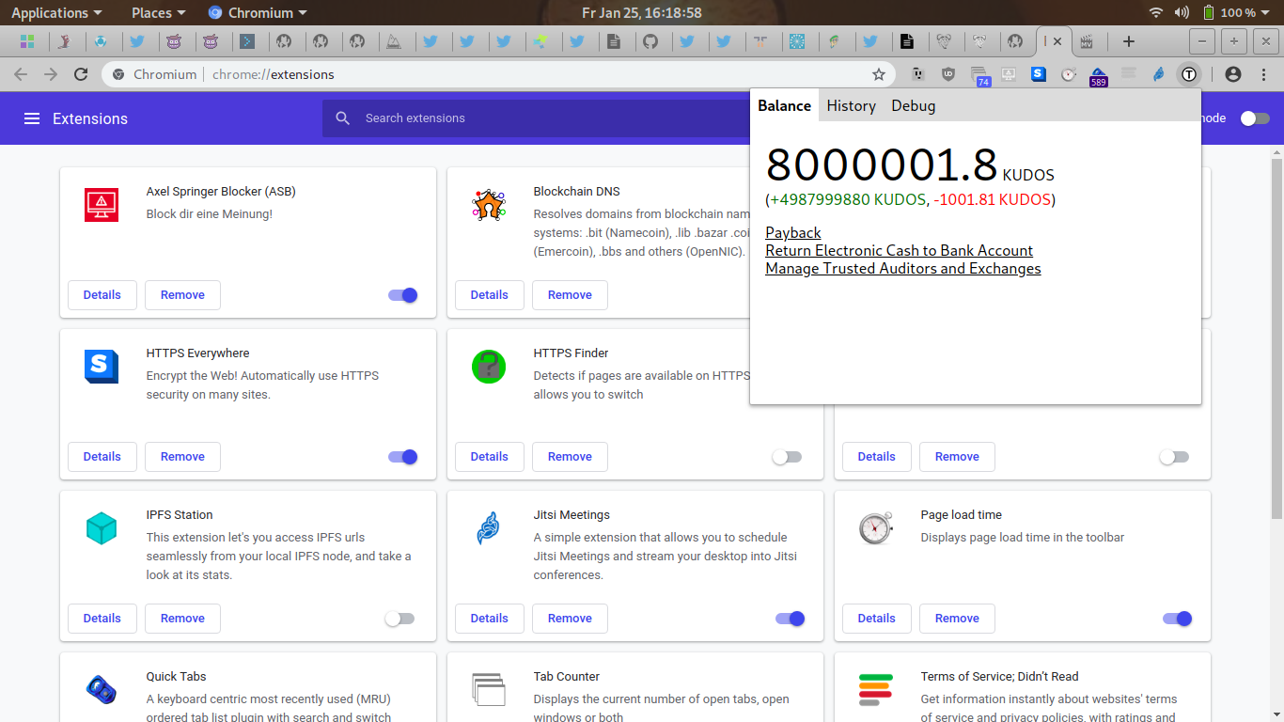Go back using the browser back arrow
Viewport: 1284px width, 722px height.
21,74
